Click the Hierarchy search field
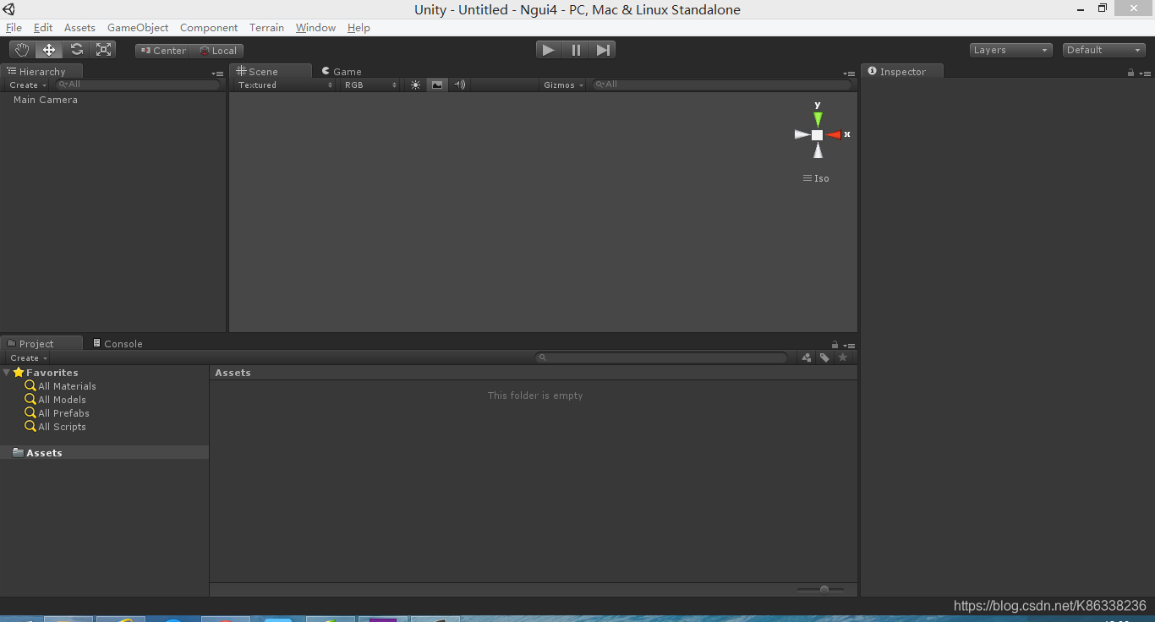 [138, 85]
